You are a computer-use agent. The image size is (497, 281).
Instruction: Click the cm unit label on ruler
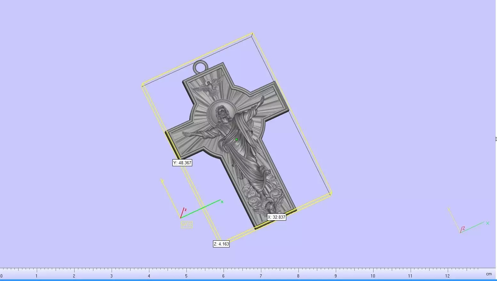point(489,274)
